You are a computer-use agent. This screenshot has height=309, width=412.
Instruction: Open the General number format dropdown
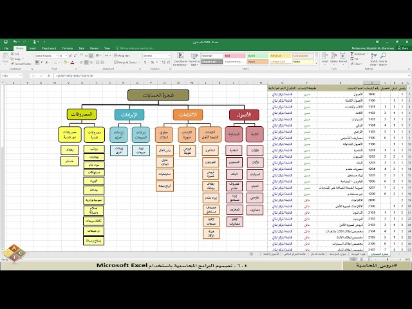click(169, 56)
